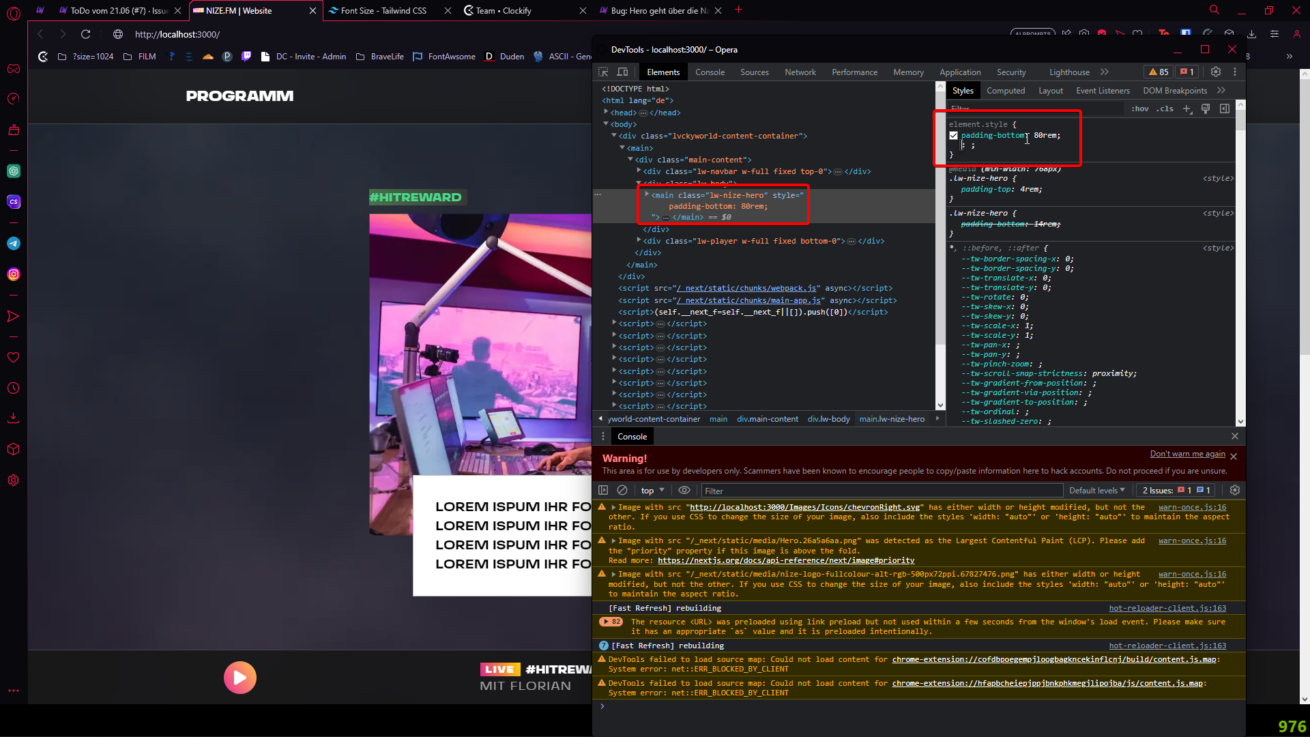Open the top context selector dropdown

[652, 490]
